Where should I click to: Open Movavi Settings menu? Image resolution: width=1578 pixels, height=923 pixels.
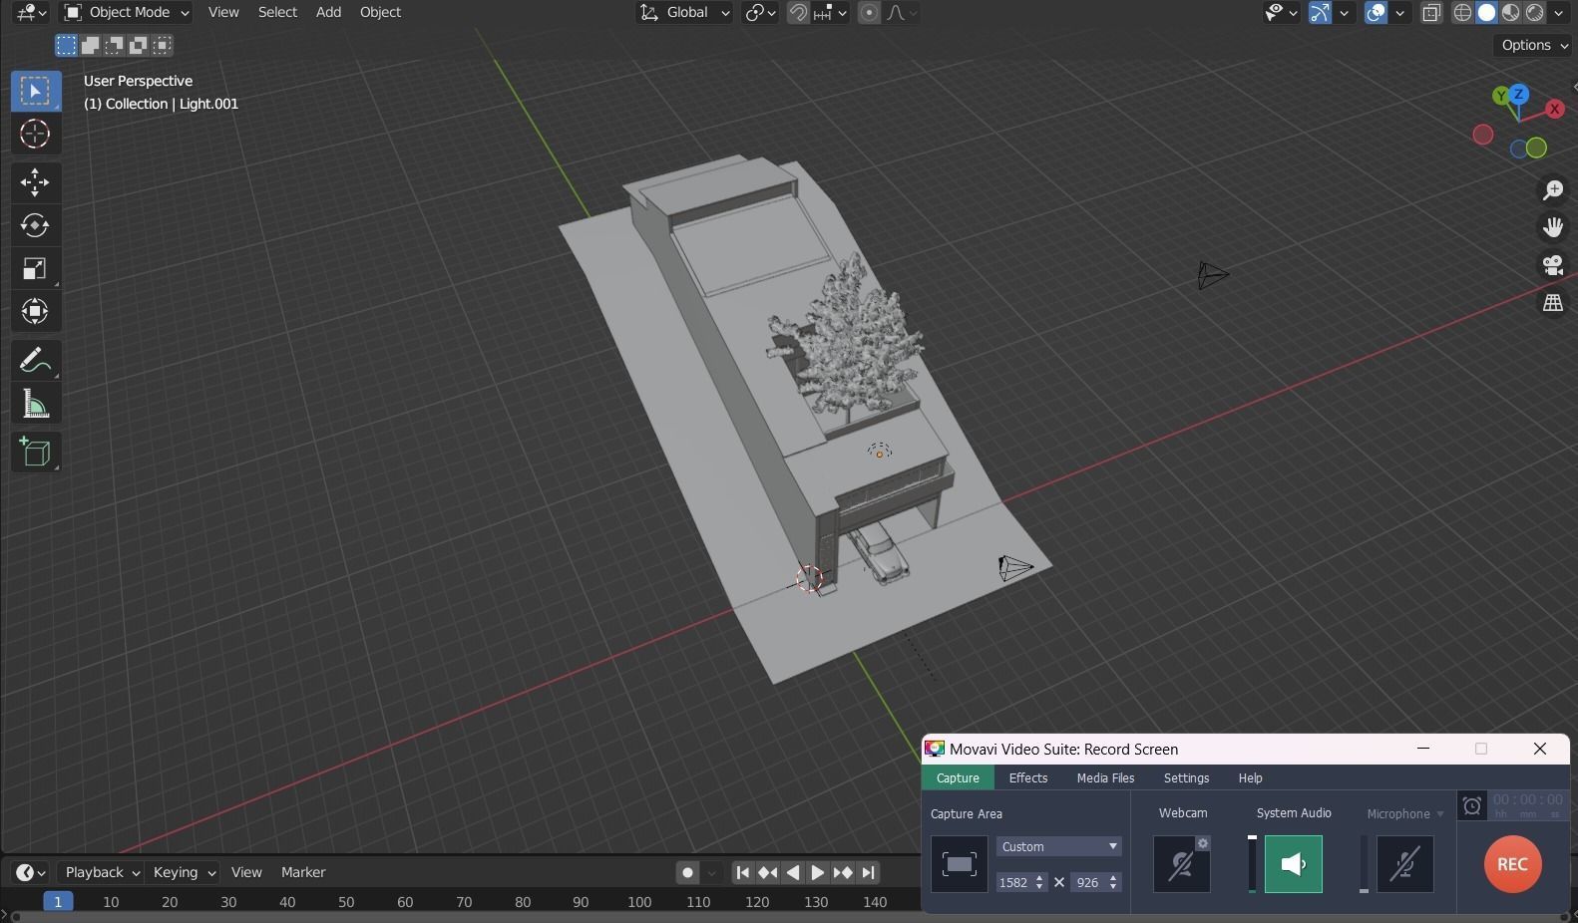(x=1186, y=777)
